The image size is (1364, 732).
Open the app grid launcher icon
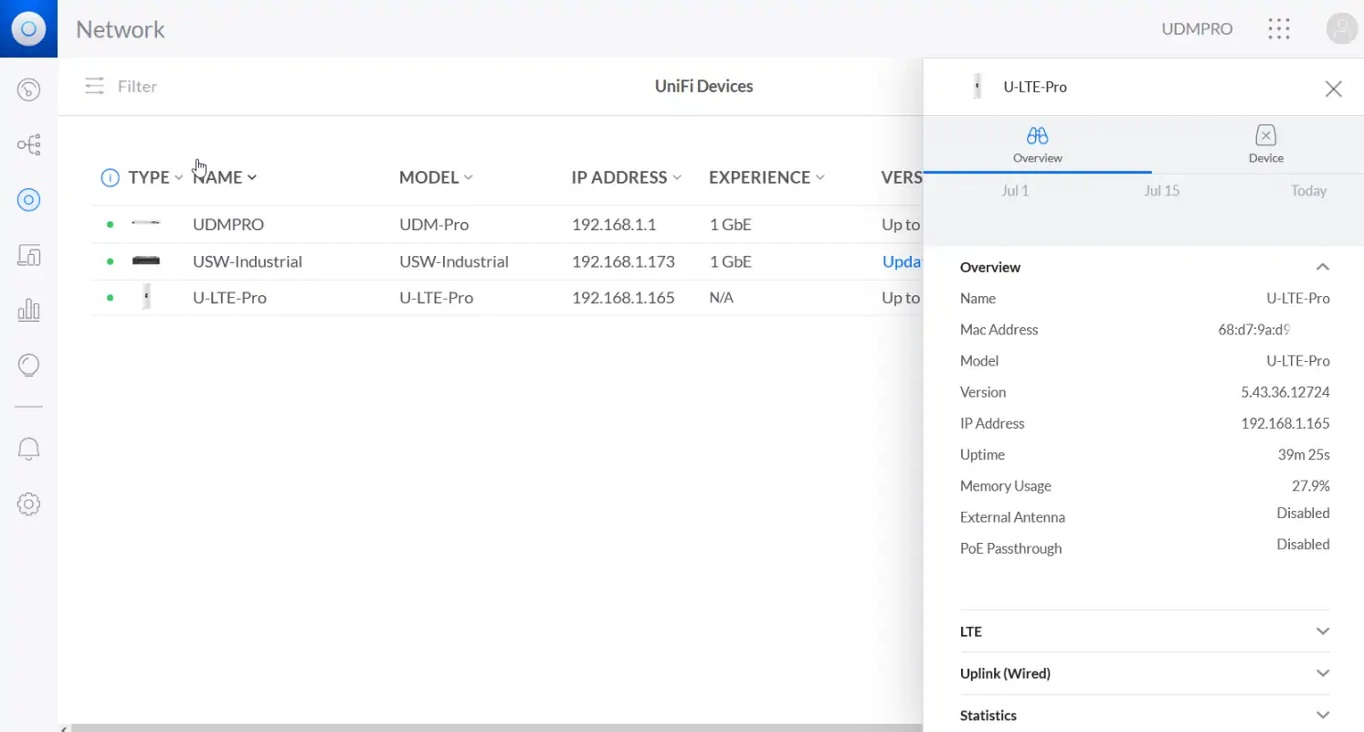pyautogui.click(x=1279, y=29)
